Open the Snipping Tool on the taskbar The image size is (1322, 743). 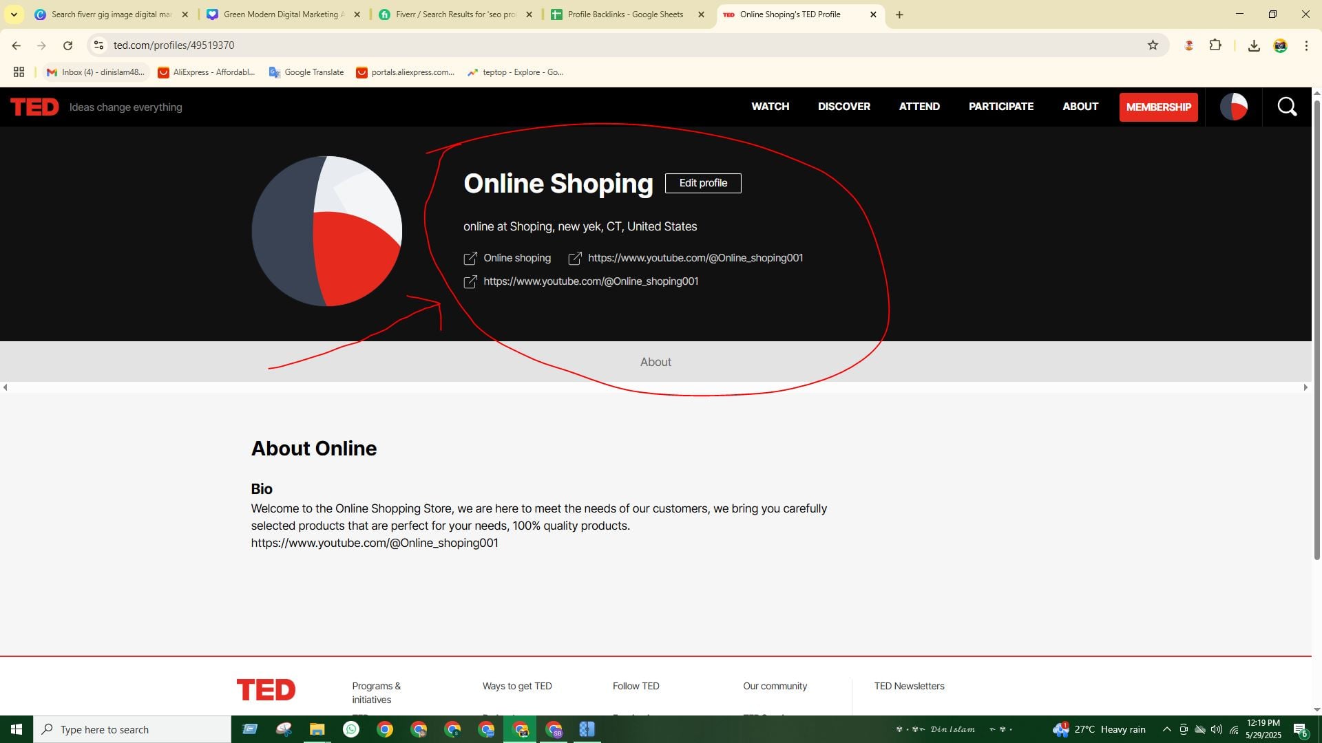[x=284, y=729]
